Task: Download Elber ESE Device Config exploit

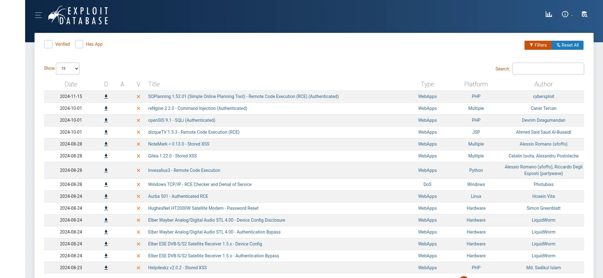Action: 106,244
